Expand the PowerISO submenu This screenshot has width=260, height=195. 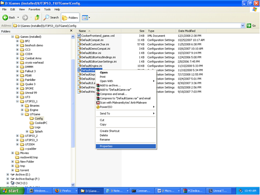click(x=126, y=107)
